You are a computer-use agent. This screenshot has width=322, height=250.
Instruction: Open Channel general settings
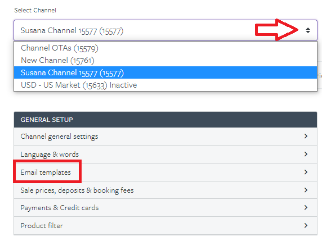tap(166, 137)
